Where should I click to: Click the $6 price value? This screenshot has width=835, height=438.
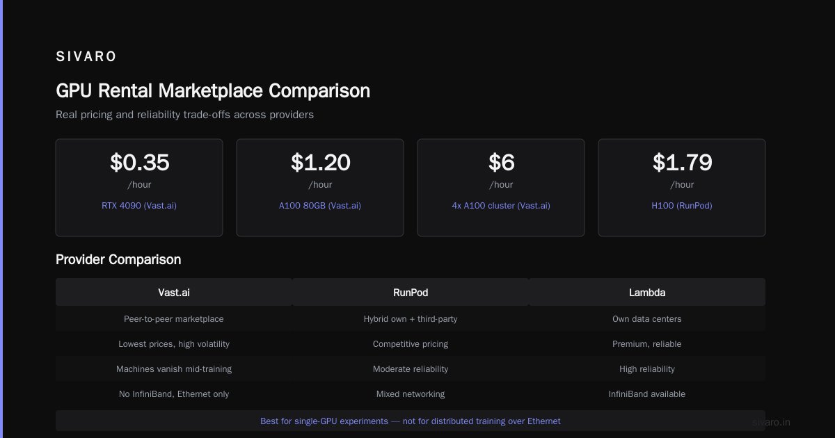pyautogui.click(x=501, y=163)
